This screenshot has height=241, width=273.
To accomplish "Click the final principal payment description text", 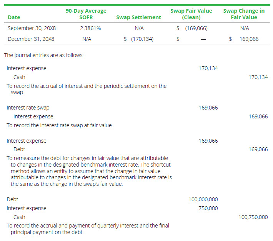I will point(88,229).
